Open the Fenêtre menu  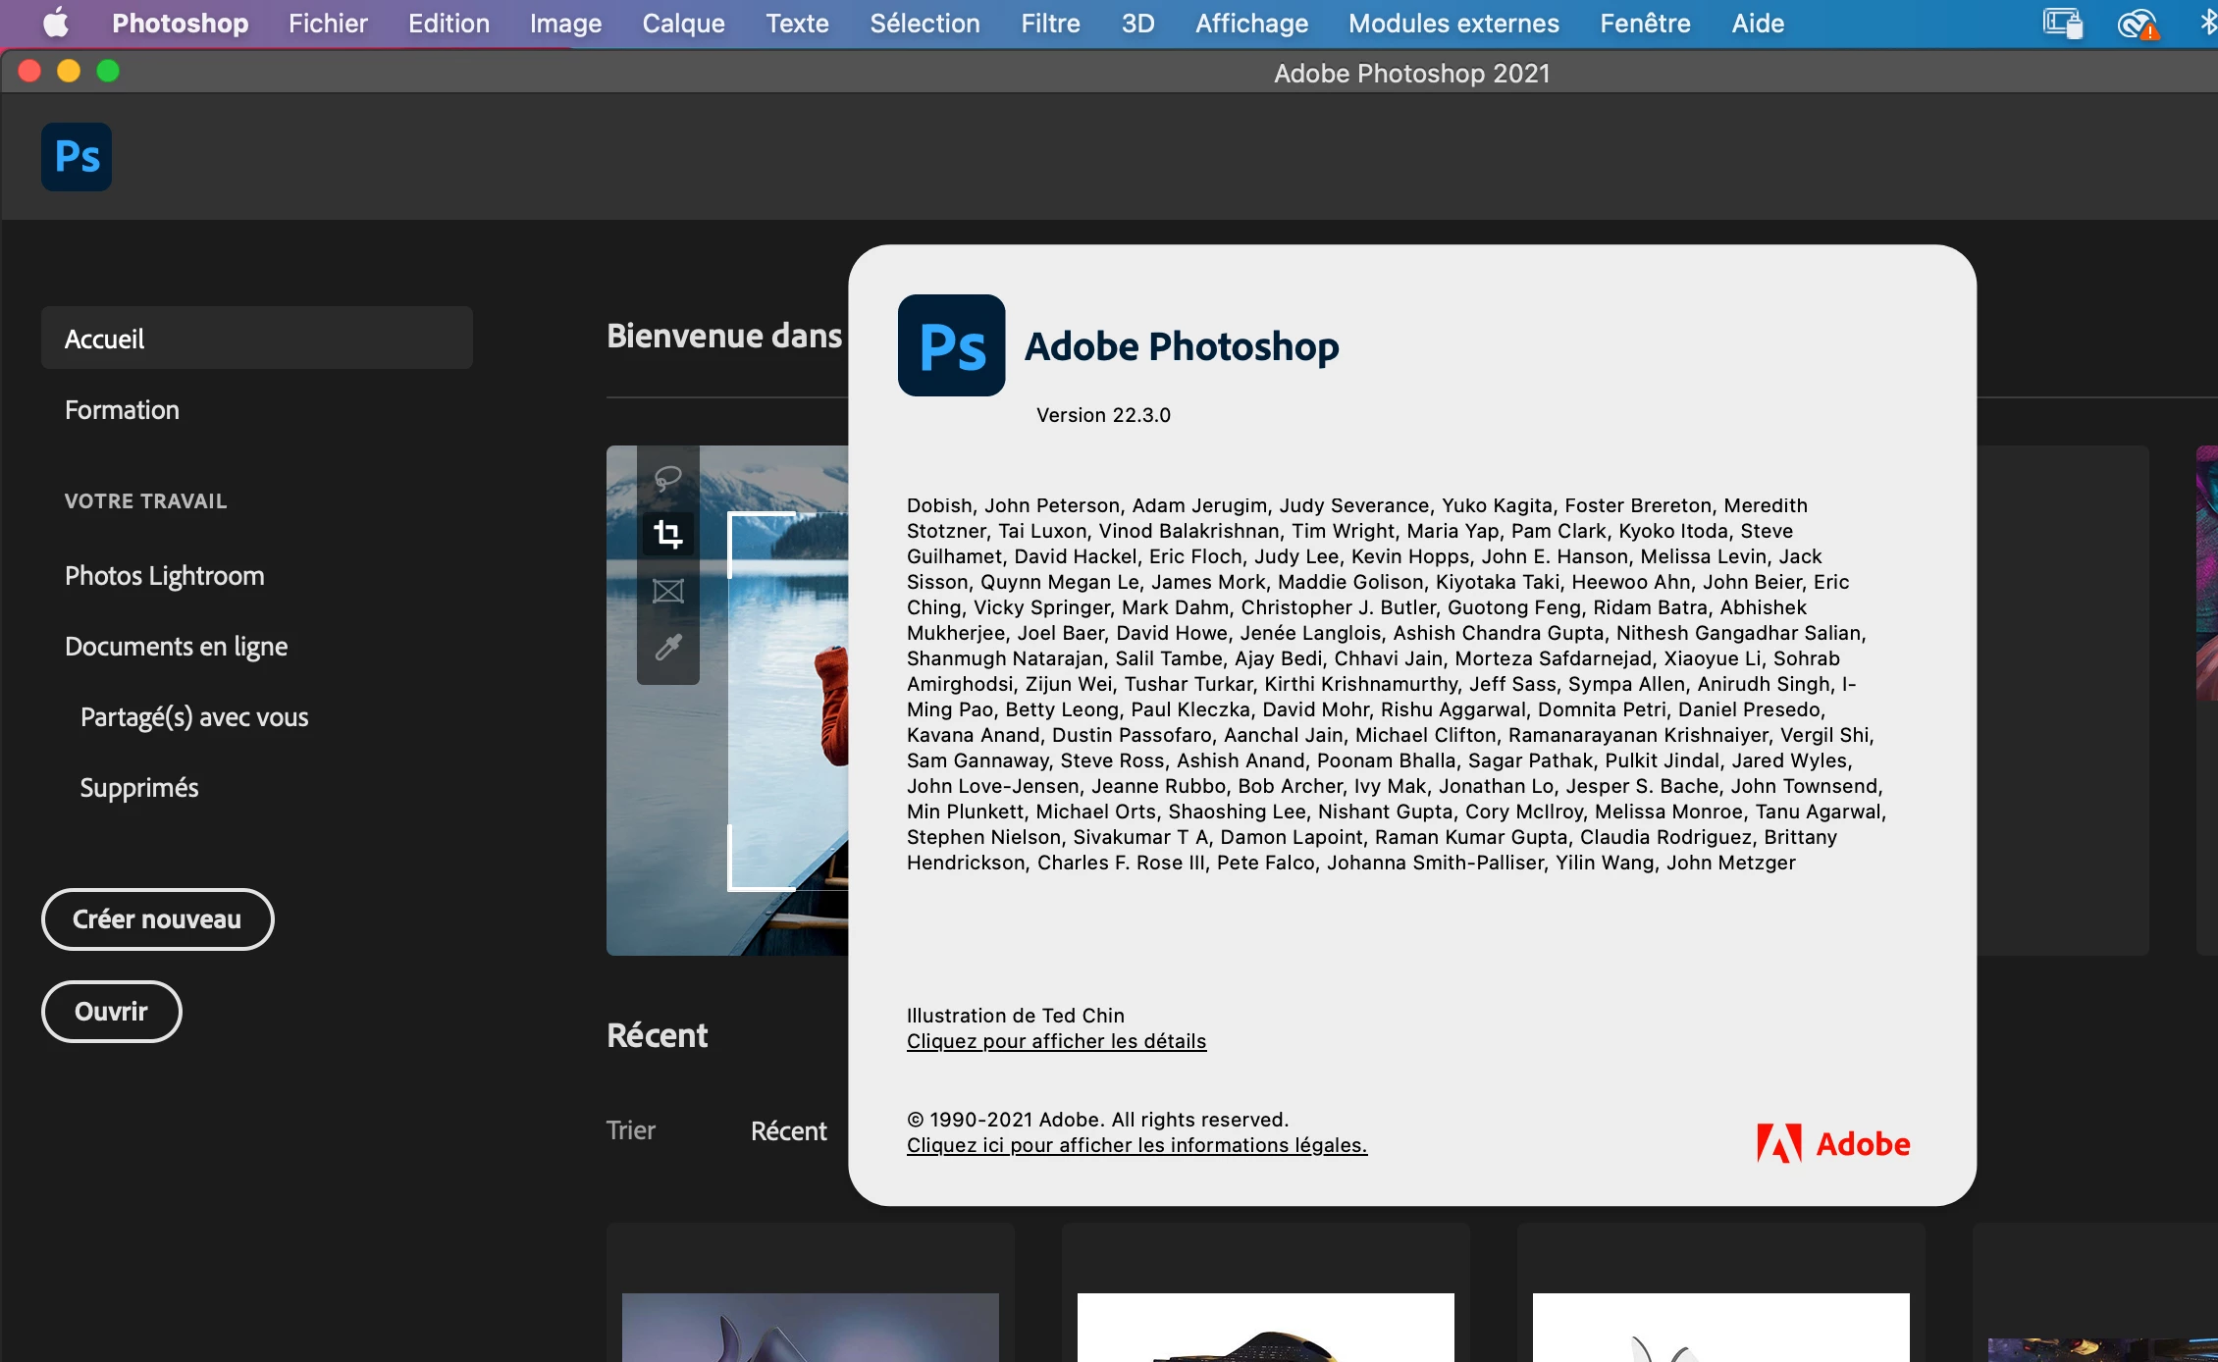1645,23
